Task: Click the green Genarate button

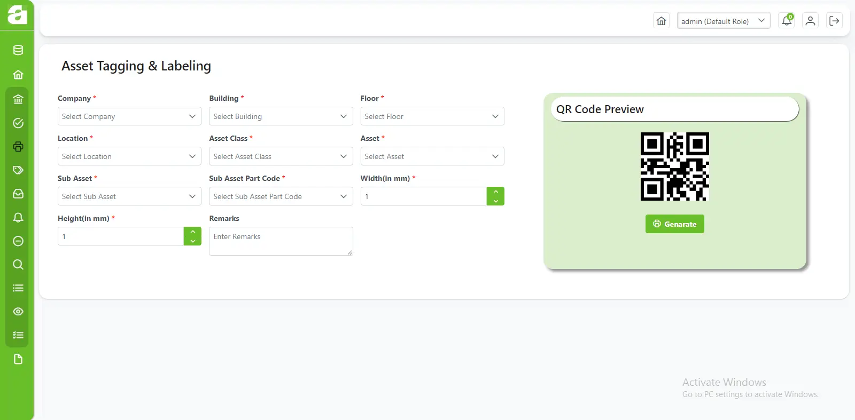Action: (x=675, y=224)
